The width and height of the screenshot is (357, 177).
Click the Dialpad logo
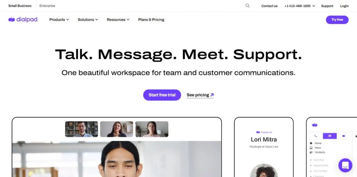point(23,20)
